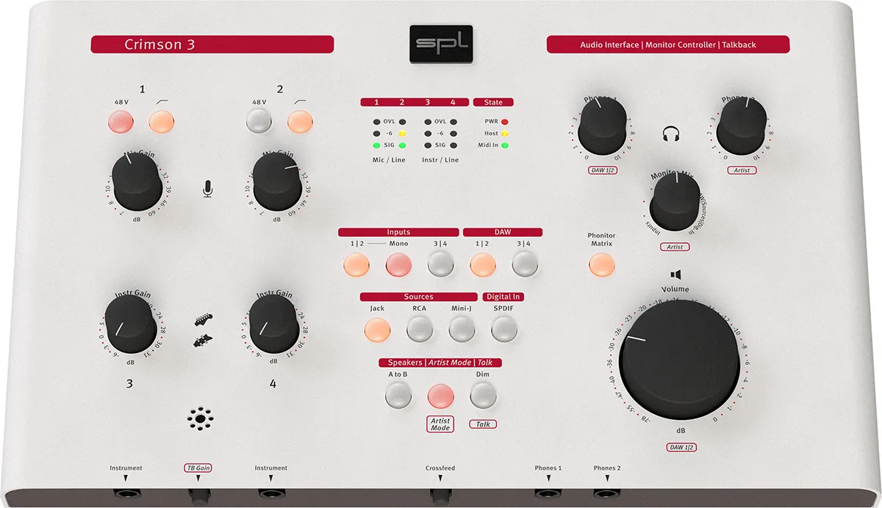Click the Inputs red header label
882x508 pixels.
tap(398, 232)
